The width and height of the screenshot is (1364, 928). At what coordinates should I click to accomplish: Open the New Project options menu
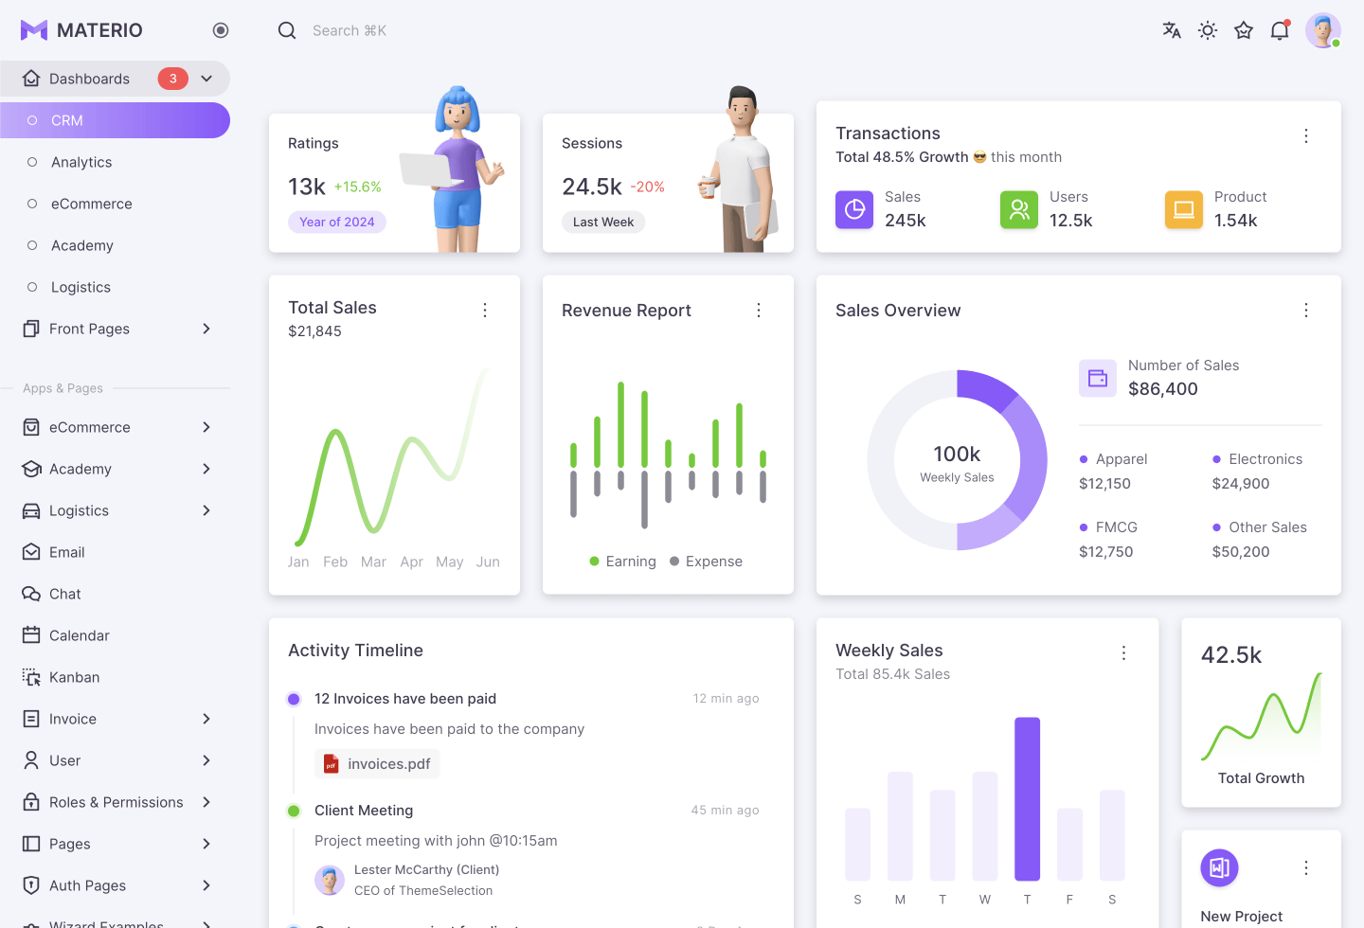click(1306, 867)
